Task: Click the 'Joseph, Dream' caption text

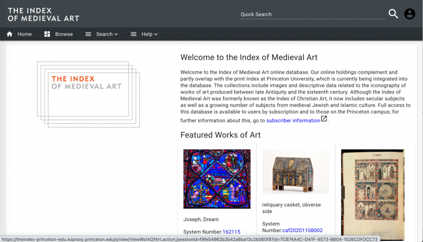Action: (201, 219)
